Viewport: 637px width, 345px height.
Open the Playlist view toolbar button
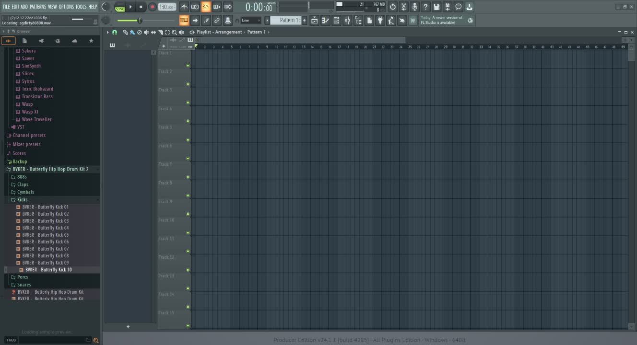click(x=314, y=20)
